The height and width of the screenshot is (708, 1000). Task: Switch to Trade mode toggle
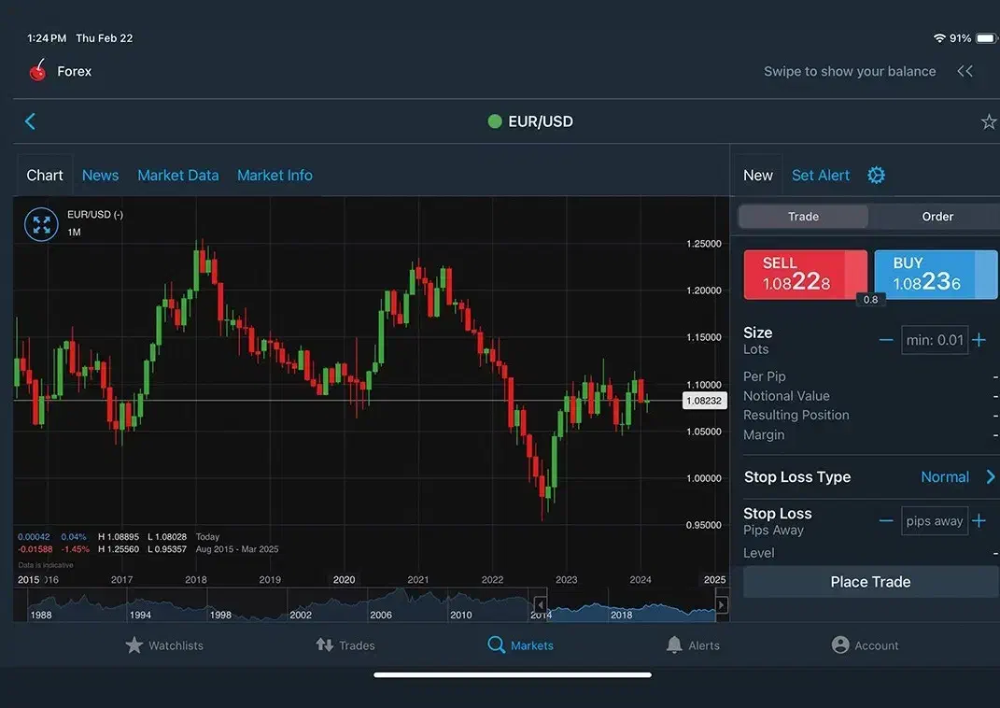(803, 217)
